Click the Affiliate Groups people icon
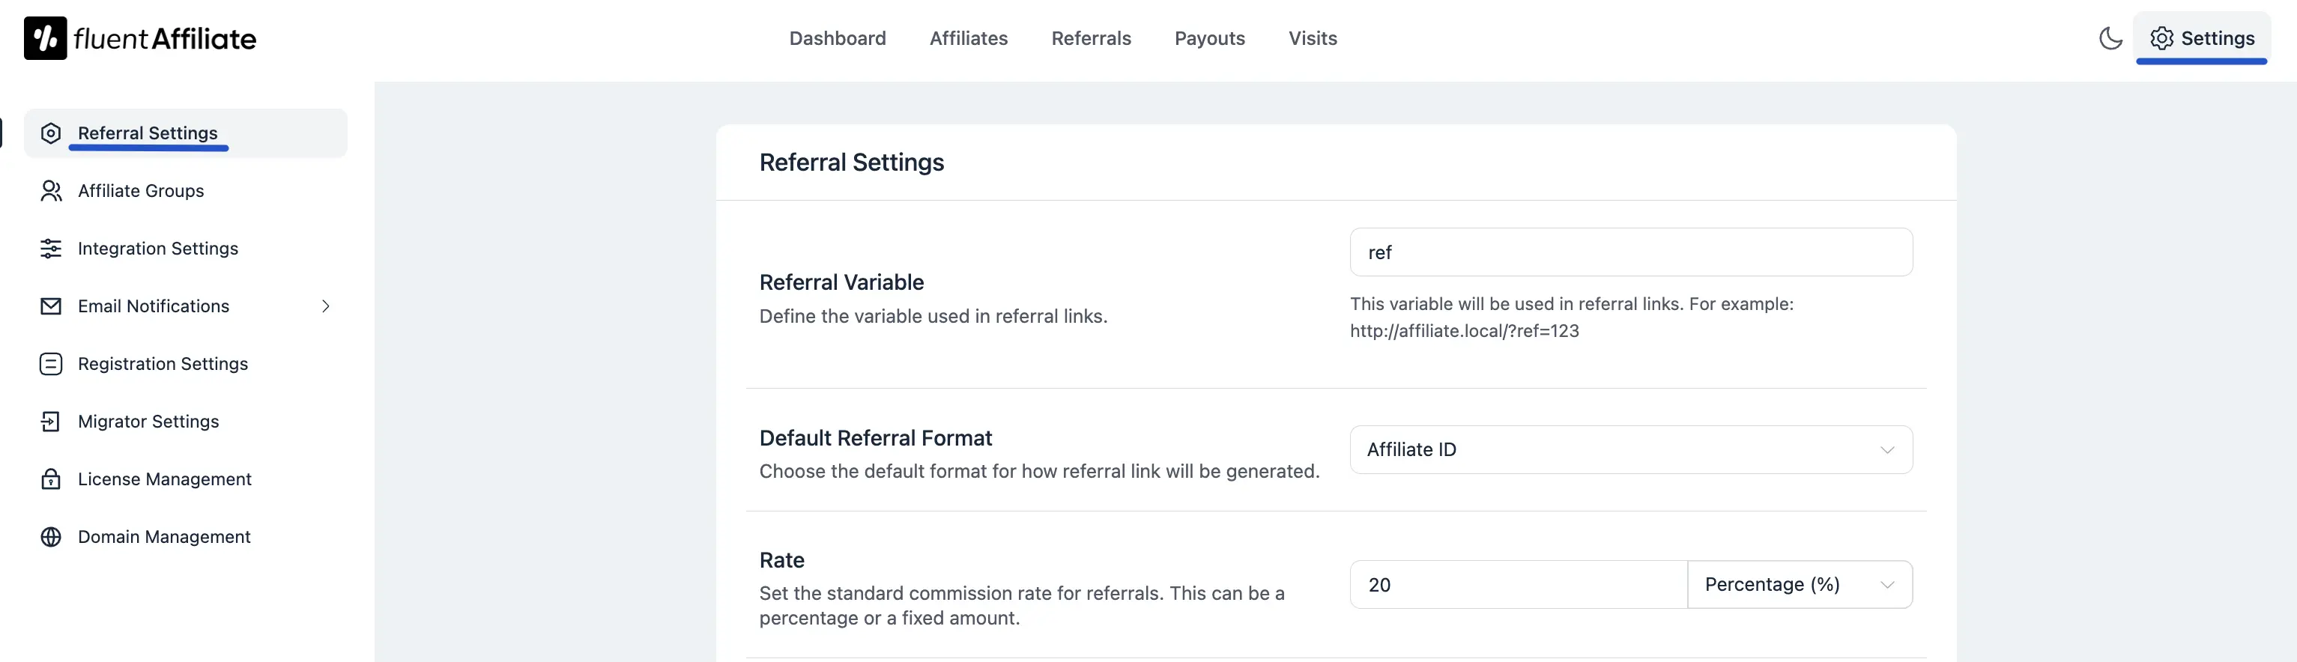The image size is (2297, 662). coord(51,191)
